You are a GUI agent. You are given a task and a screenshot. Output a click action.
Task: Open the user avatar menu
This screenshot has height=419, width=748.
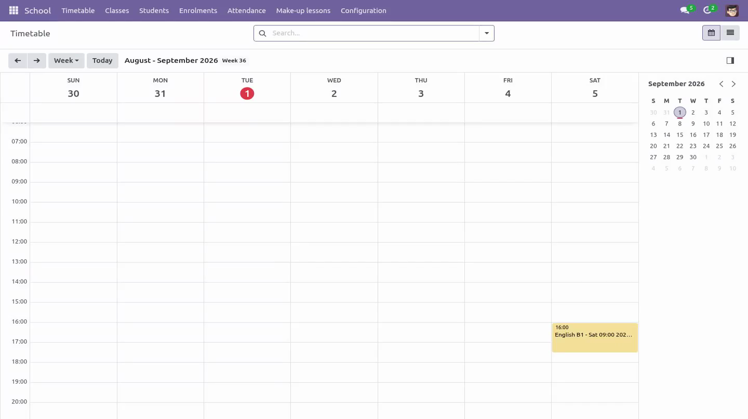coord(732,10)
